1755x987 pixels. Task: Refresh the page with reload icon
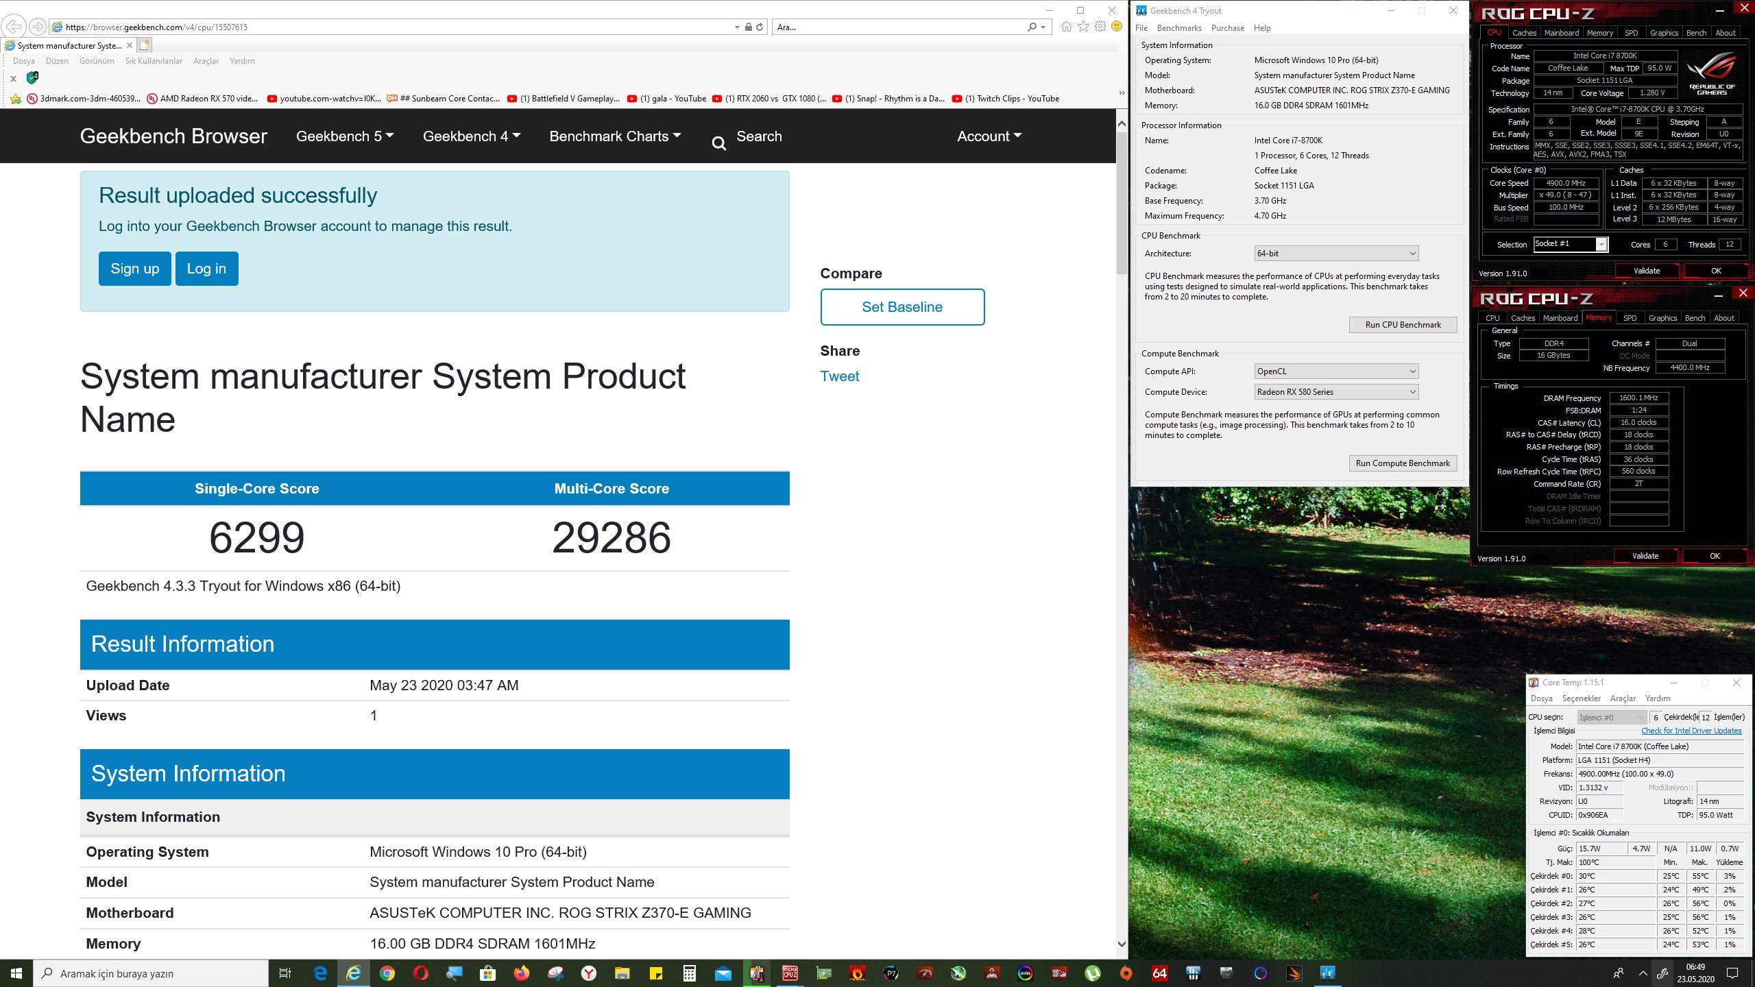(760, 27)
